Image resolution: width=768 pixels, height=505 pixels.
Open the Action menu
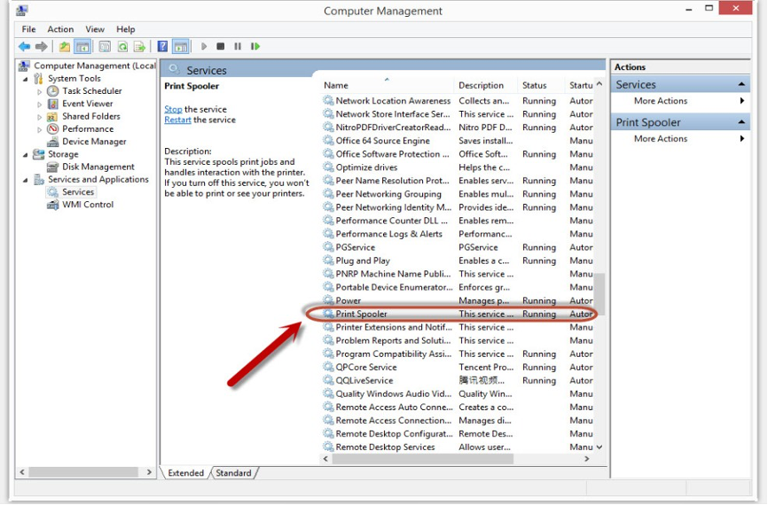tap(61, 29)
